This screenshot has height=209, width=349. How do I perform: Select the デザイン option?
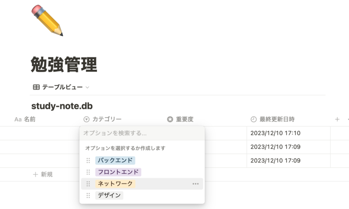(x=109, y=195)
